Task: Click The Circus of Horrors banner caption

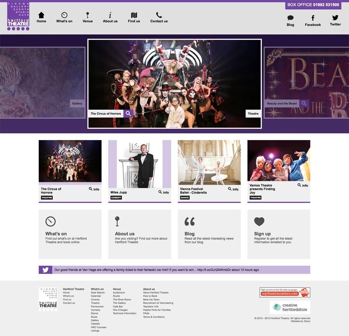Action: 106,114
